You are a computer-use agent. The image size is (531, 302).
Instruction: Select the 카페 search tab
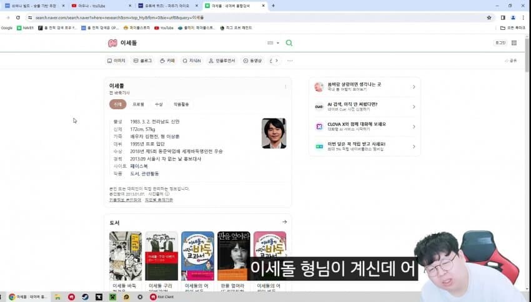pos(167,61)
